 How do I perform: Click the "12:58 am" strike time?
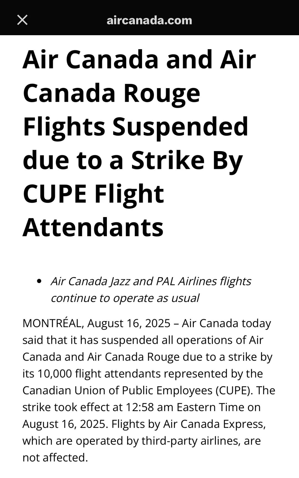[x=149, y=407]
